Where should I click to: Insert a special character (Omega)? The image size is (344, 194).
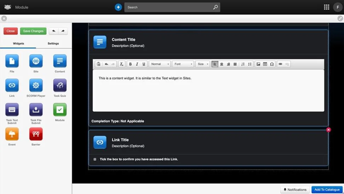[x=272, y=64]
